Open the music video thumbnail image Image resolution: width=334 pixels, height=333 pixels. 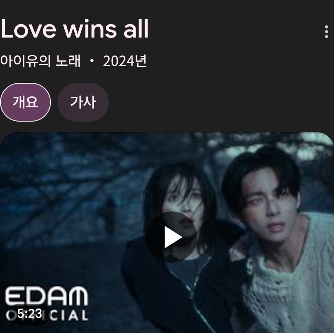(167, 233)
